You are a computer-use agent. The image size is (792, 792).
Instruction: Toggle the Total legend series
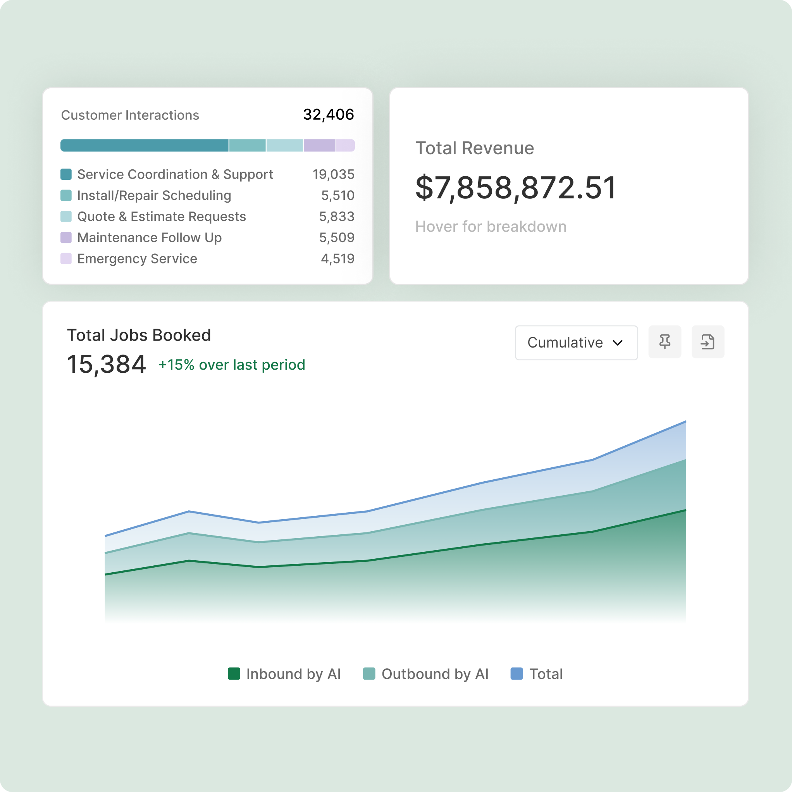(x=536, y=674)
